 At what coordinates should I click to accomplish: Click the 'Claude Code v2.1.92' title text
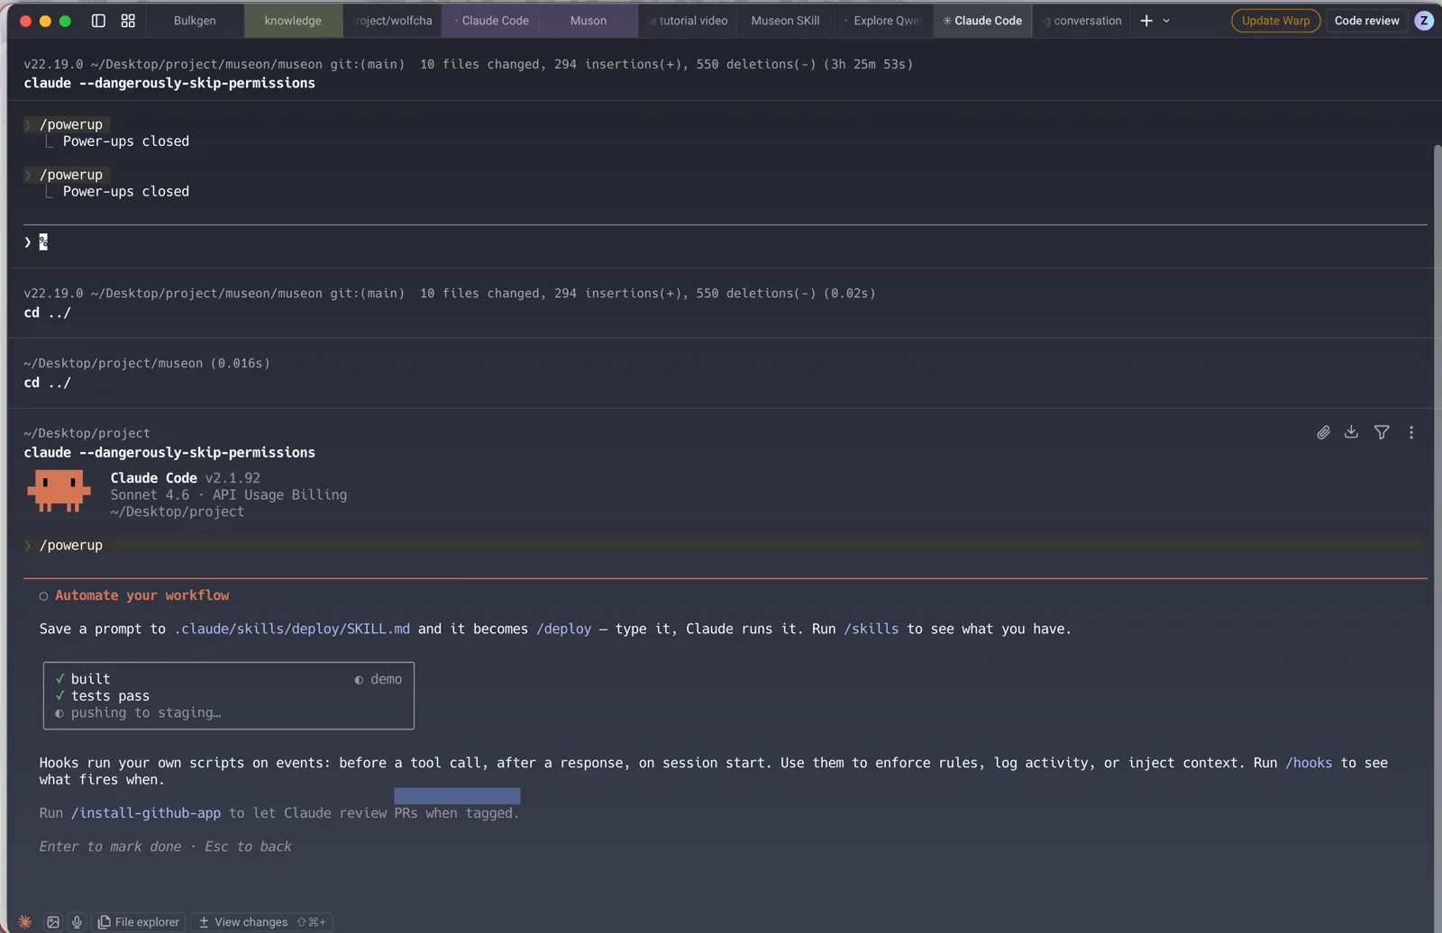(185, 477)
